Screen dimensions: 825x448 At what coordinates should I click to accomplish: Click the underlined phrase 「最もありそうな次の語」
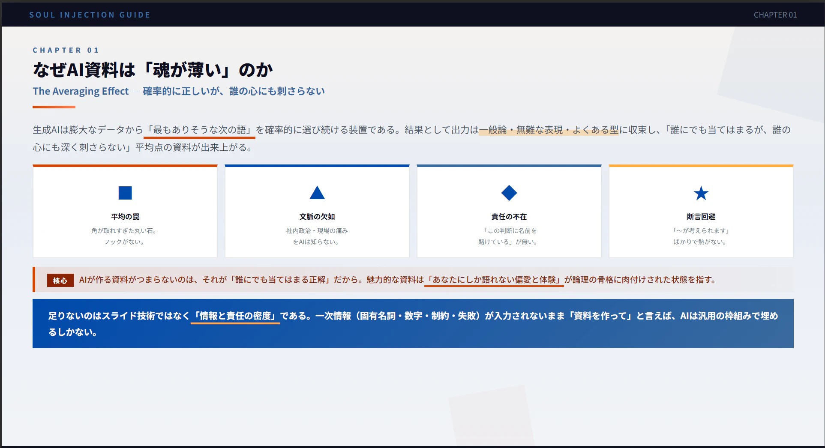coord(199,130)
